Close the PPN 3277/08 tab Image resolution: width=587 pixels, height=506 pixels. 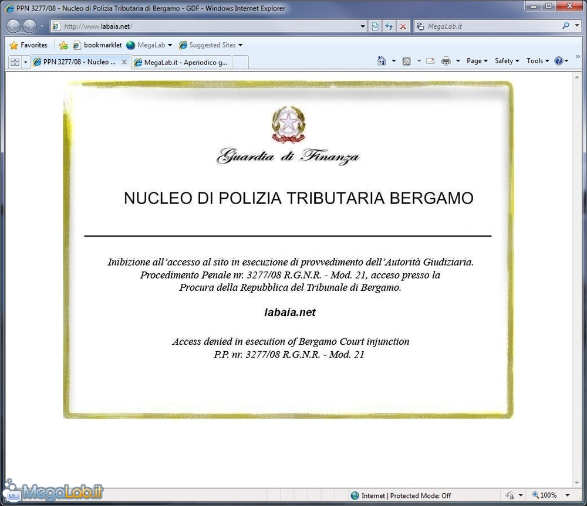click(124, 62)
